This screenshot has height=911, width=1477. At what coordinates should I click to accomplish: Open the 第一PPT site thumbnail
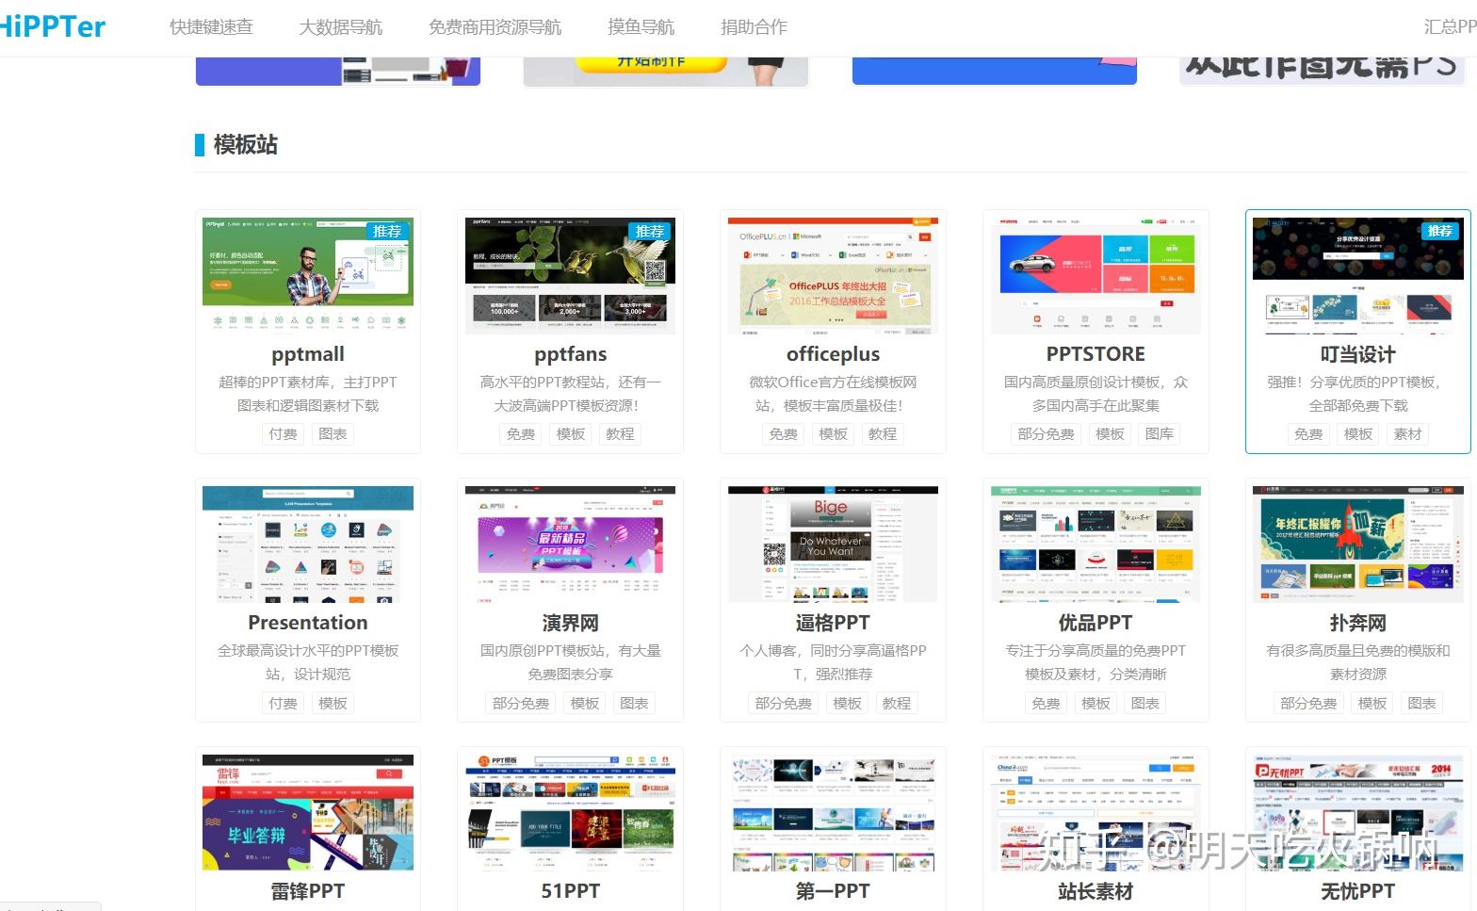click(x=833, y=812)
